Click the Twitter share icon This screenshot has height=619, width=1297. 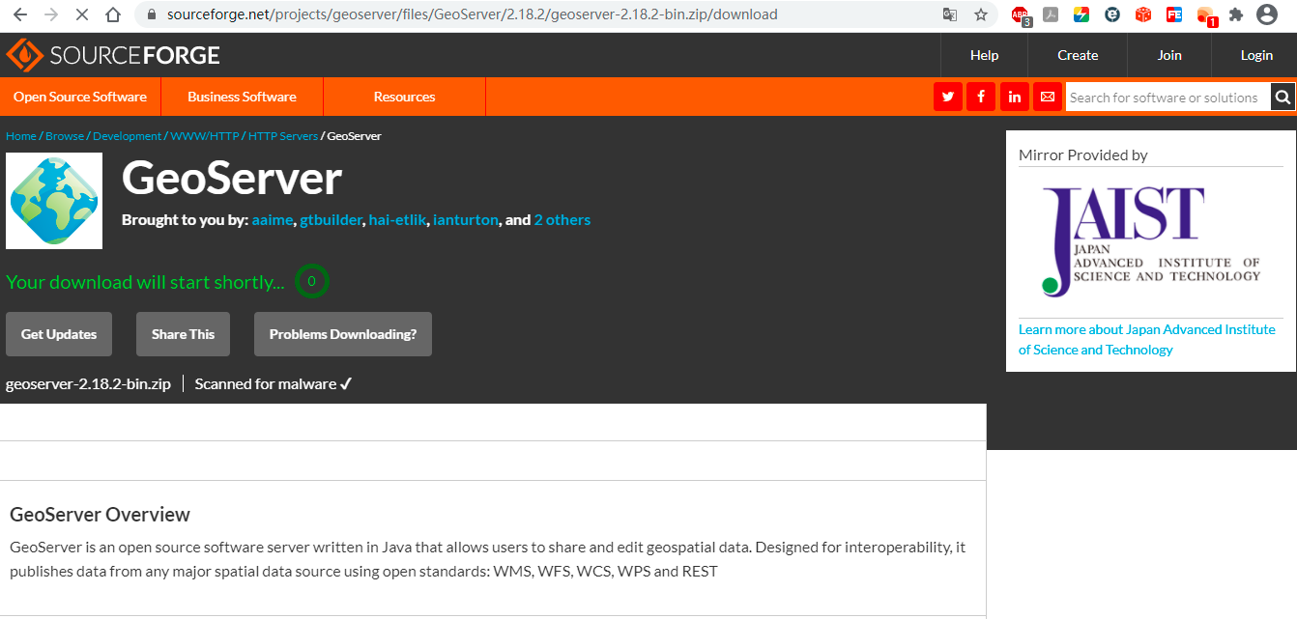coord(947,97)
